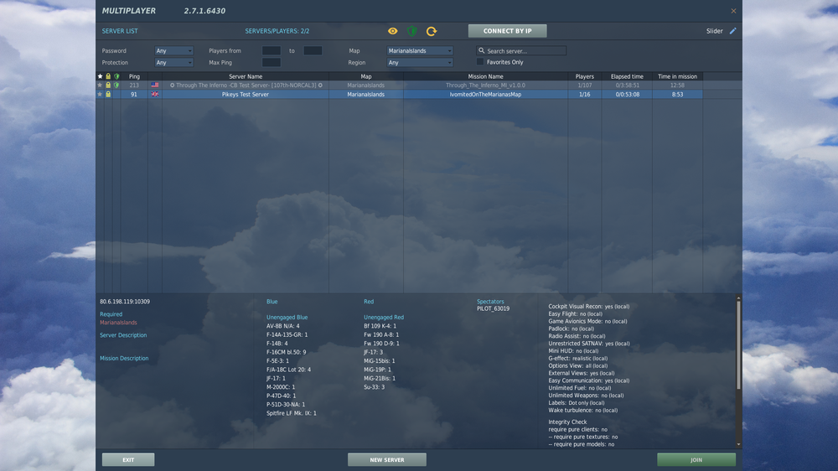
Task: Click the Players to maximum field
Action: tap(313, 51)
